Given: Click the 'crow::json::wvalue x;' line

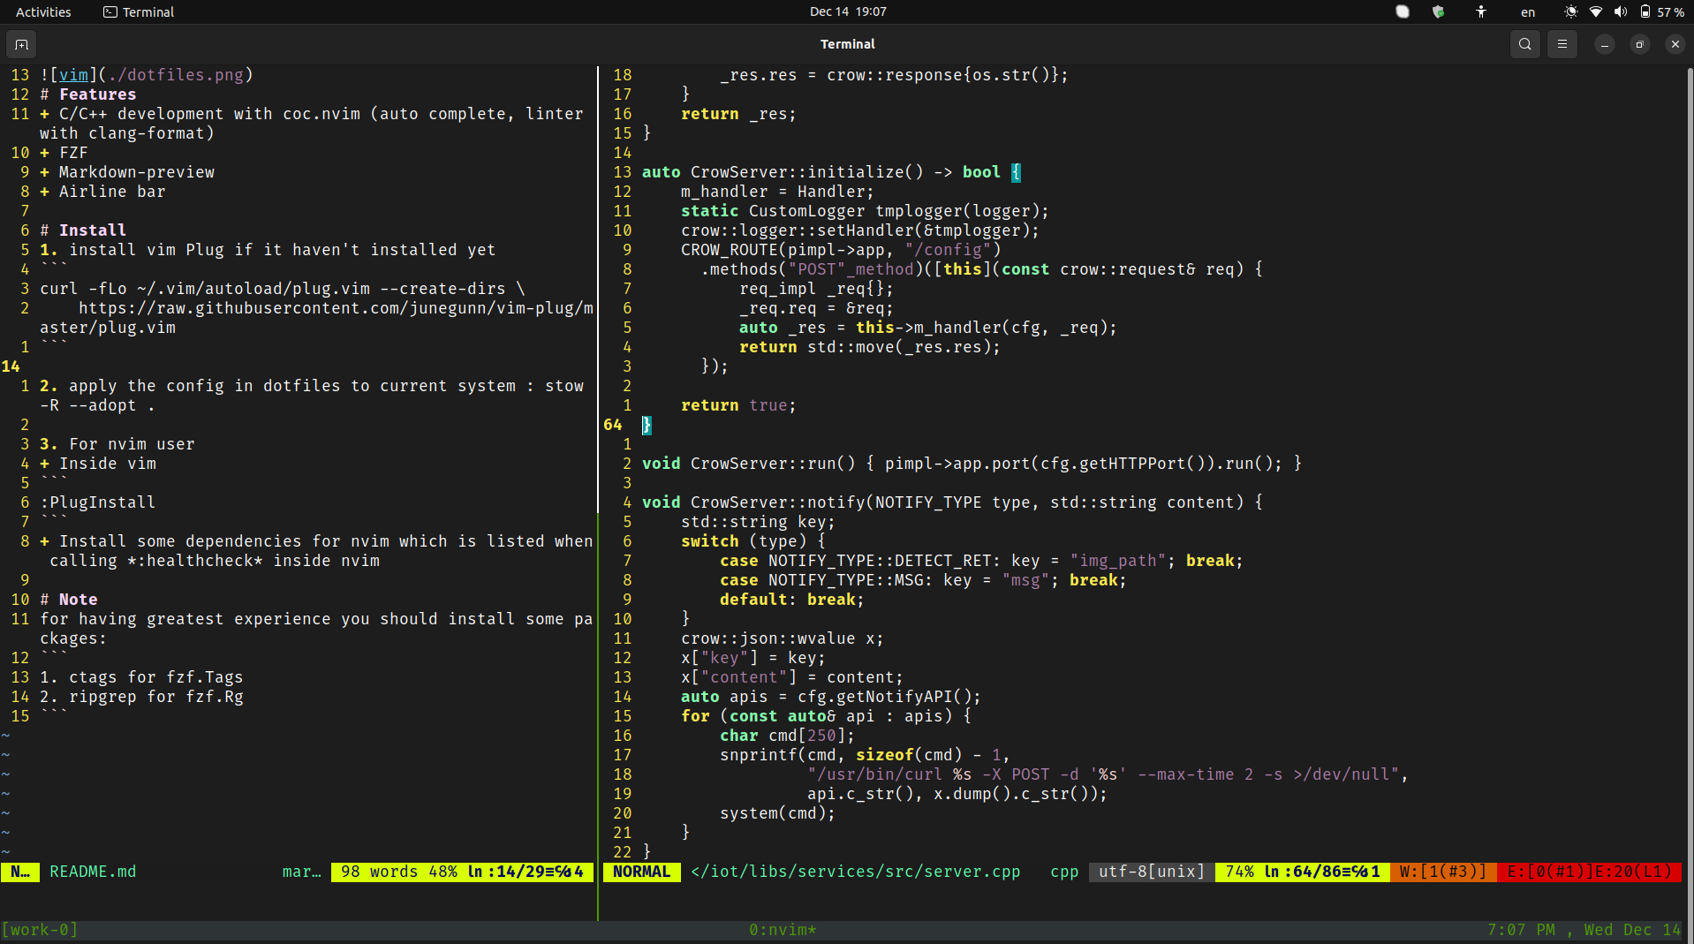Looking at the screenshot, I should coord(783,638).
